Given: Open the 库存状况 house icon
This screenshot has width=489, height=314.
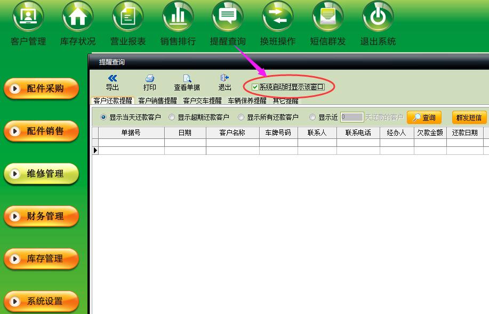Looking at the screenshot, I should 78,16.
